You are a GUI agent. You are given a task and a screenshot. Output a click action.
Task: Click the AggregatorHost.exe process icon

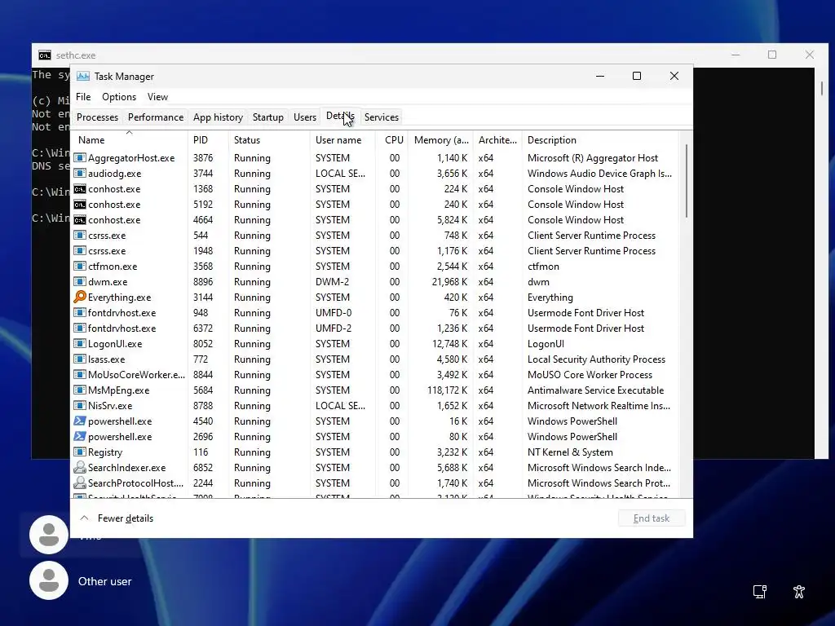click(80, 158)
